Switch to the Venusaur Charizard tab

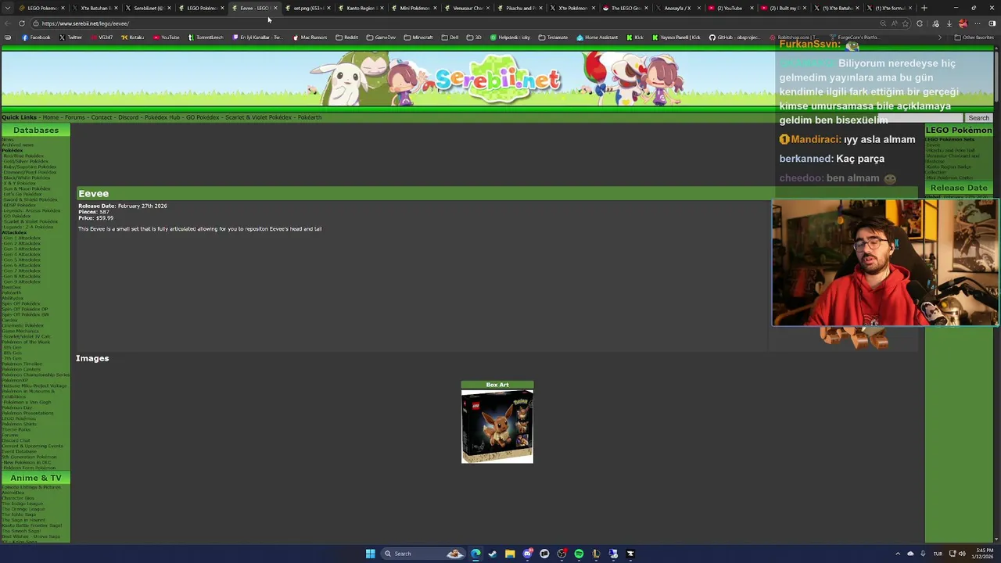tap(467, 8)
